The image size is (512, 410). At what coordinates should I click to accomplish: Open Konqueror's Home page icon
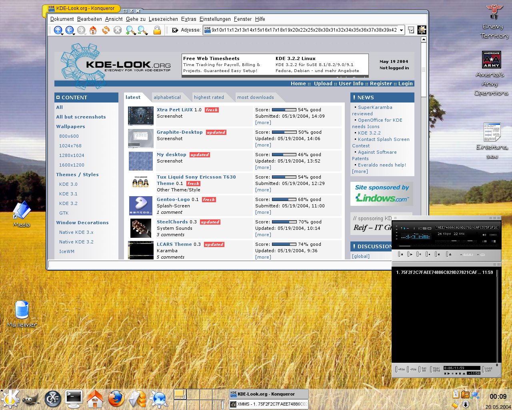pyautogui.click(x=93, y=30)
